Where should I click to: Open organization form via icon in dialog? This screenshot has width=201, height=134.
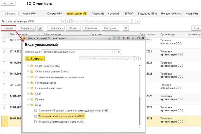coord(119,52)
